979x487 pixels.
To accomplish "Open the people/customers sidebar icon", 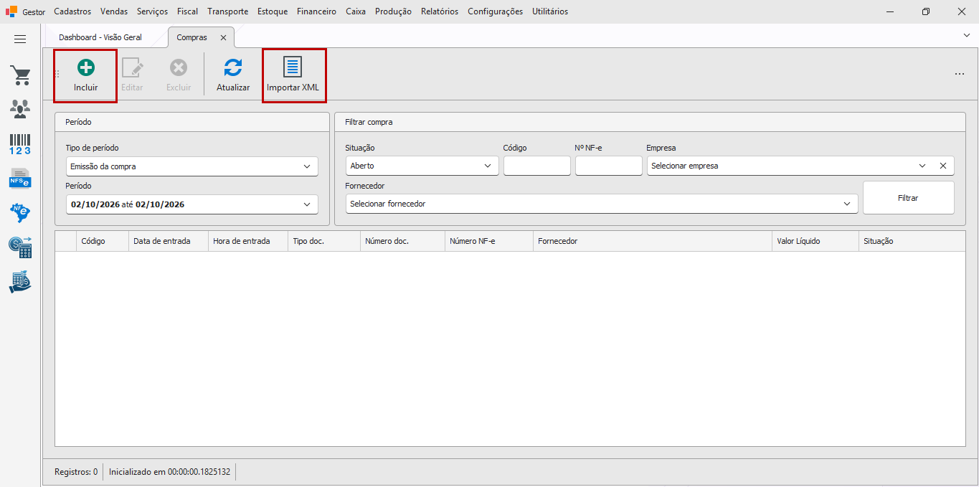I will [20, 109].
